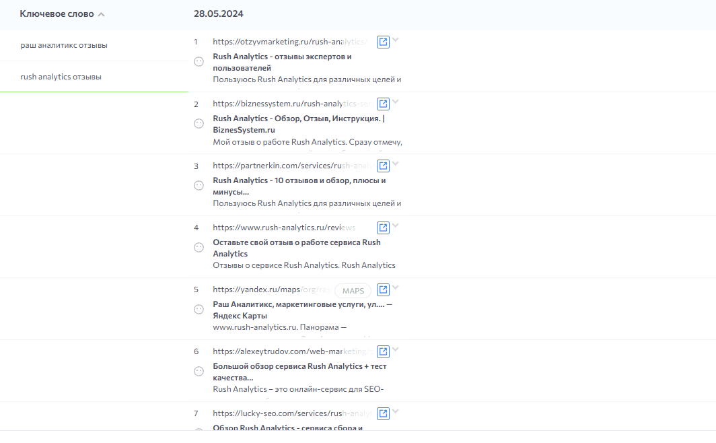Open partnerkin.com result via new-window icon

(383, 165)
